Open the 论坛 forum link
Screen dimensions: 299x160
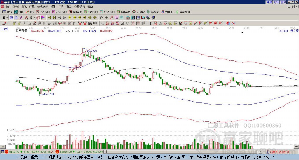[x=276, y=2]
